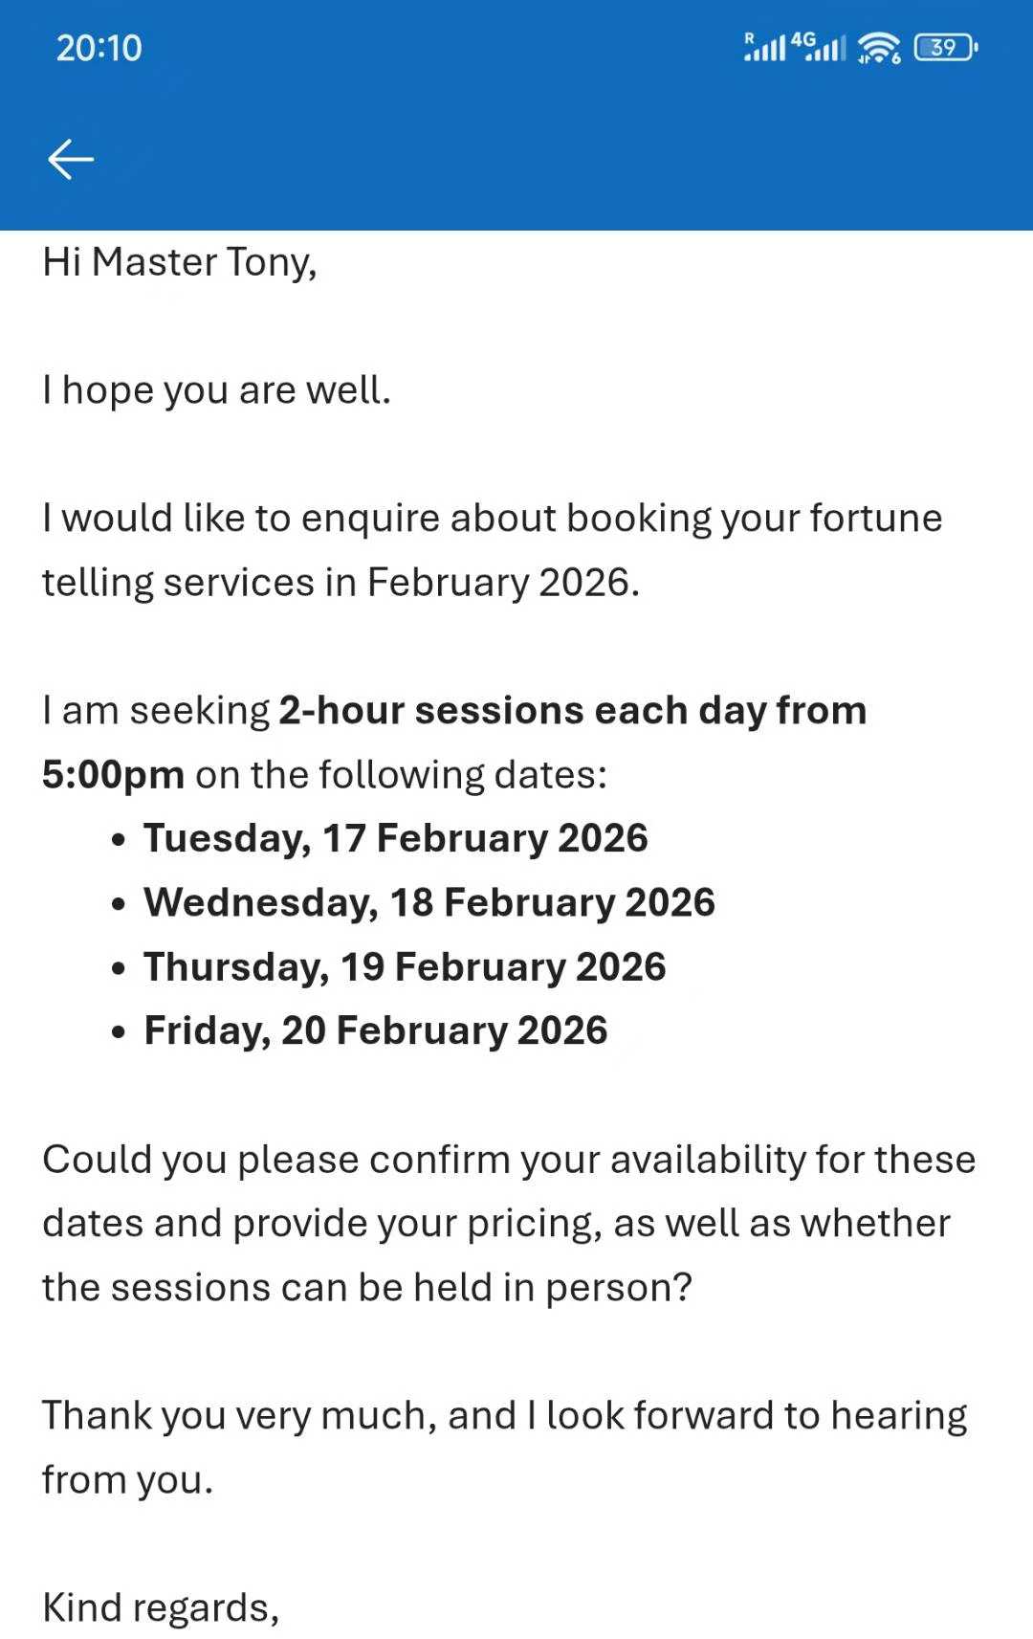Tap the roaming signal strength icon
Image resolution: width=1033 pixels, height=1639 pixels.
point(764,47)
